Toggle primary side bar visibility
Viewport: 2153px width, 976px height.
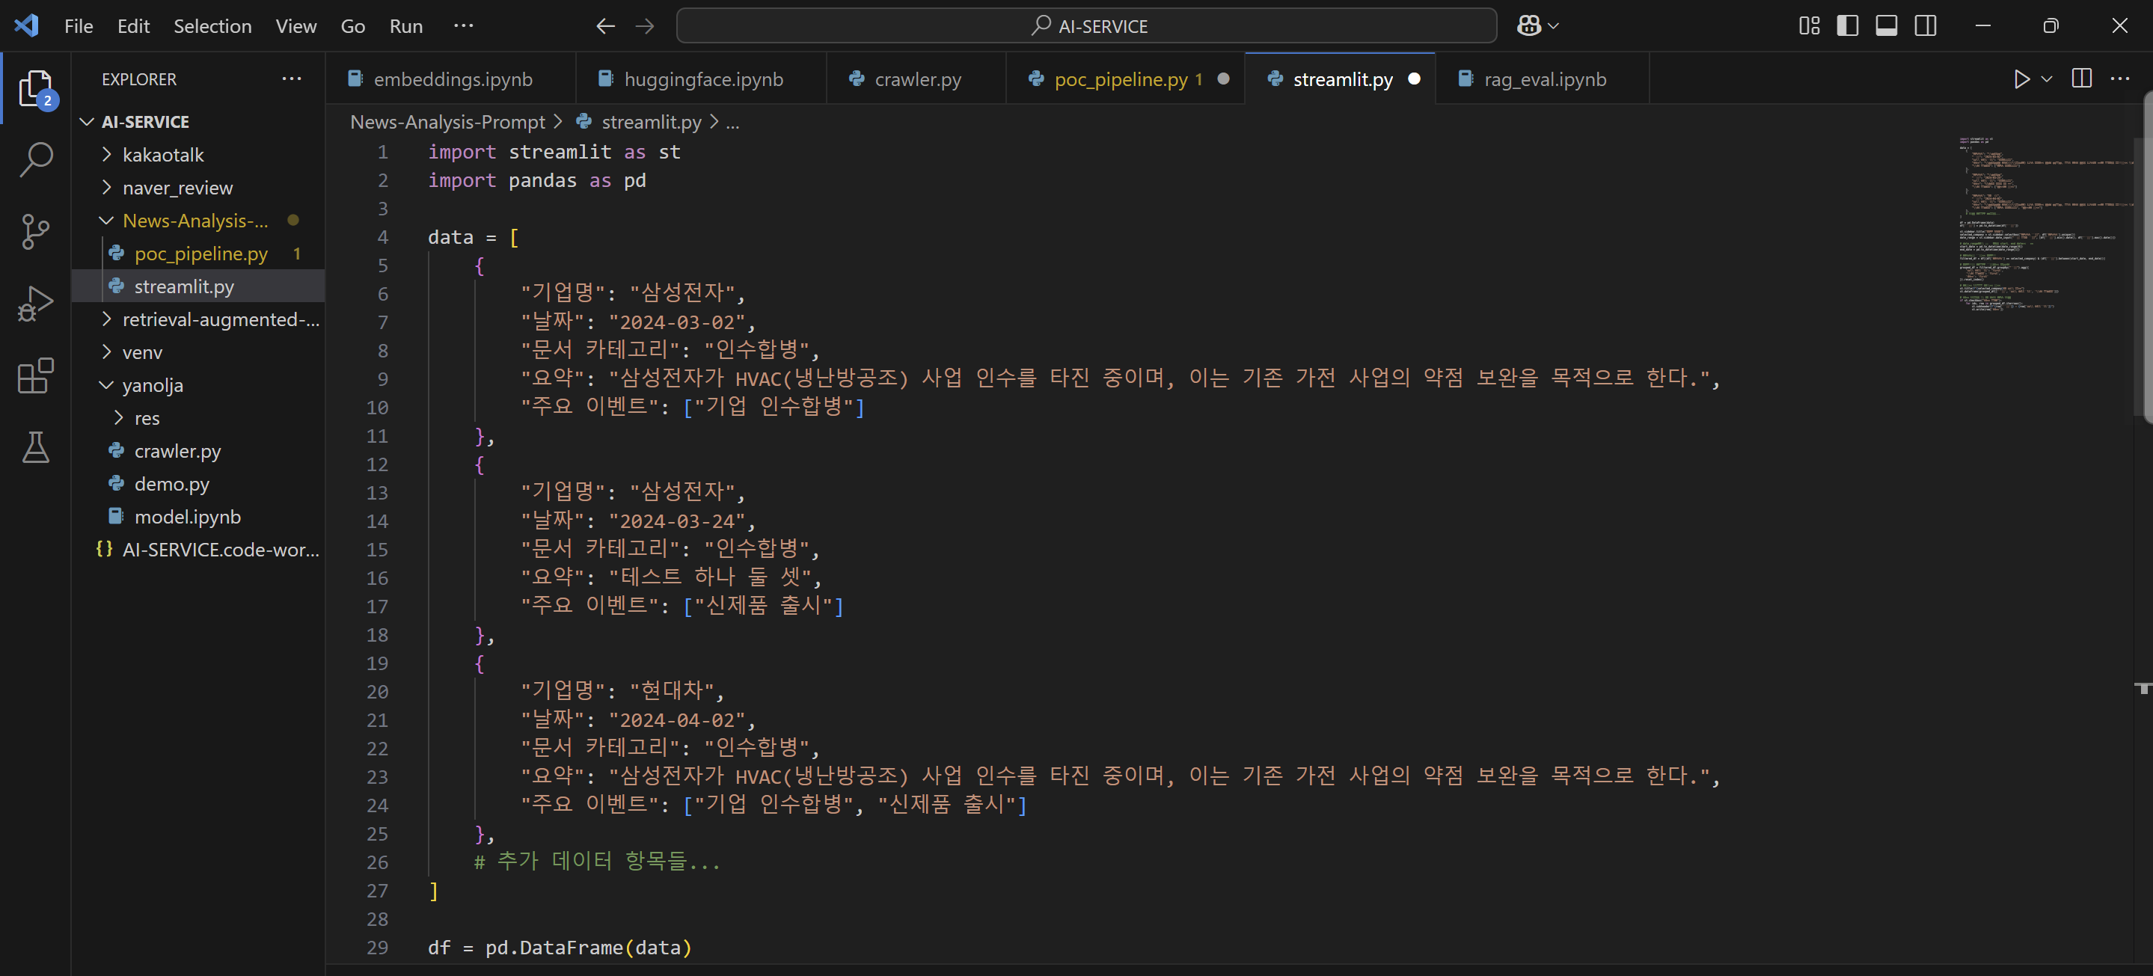point(1847,26)
